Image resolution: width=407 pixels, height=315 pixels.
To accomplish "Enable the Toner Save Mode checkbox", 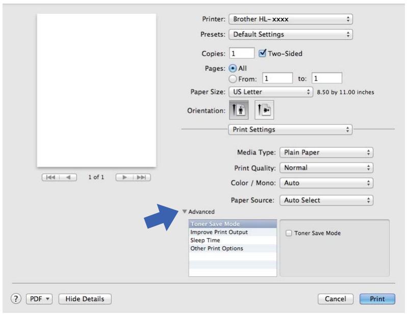I will coord(289,233).
